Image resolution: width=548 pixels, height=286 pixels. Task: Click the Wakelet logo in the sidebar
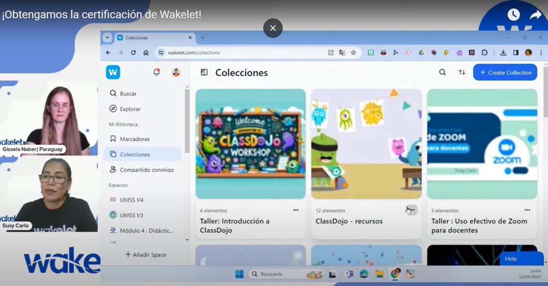point(113,72)
